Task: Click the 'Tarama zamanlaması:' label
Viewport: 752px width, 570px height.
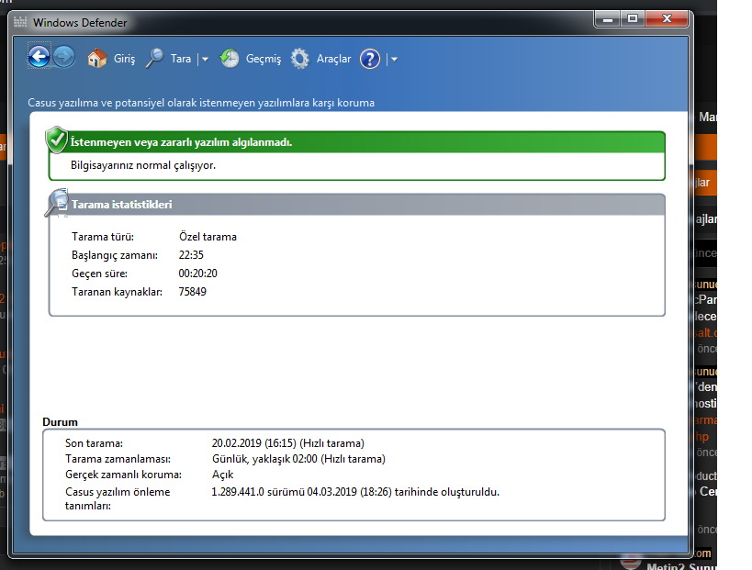Action: coord(118,459)
